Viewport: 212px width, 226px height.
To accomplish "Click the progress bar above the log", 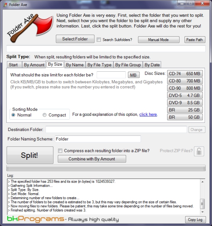I will click(106, 168).
